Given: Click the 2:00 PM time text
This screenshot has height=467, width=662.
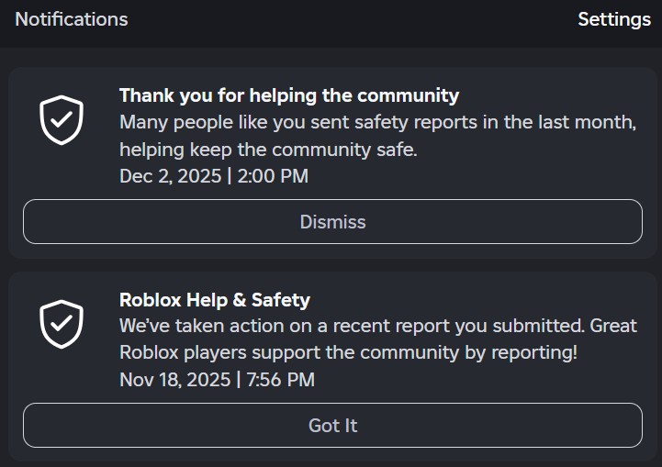Looking at the screenshot, I should point(273,176).
